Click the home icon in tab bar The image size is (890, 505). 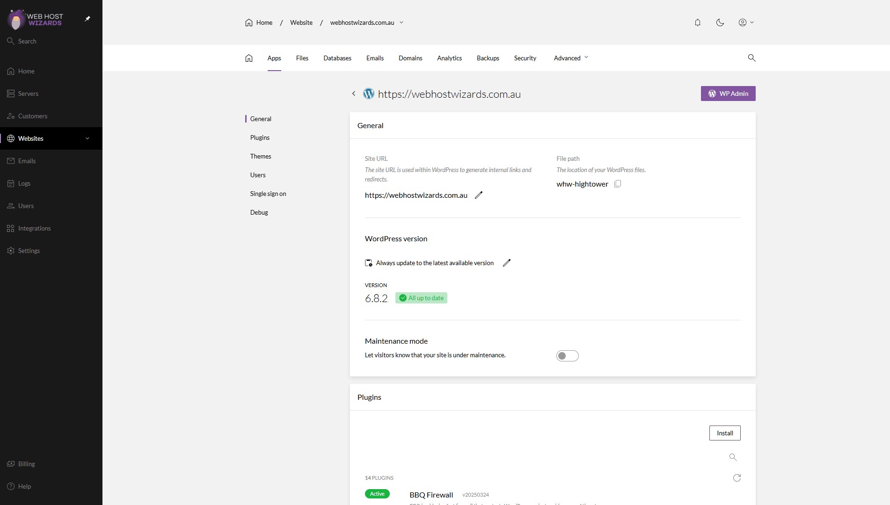click(x=248, y=58)
